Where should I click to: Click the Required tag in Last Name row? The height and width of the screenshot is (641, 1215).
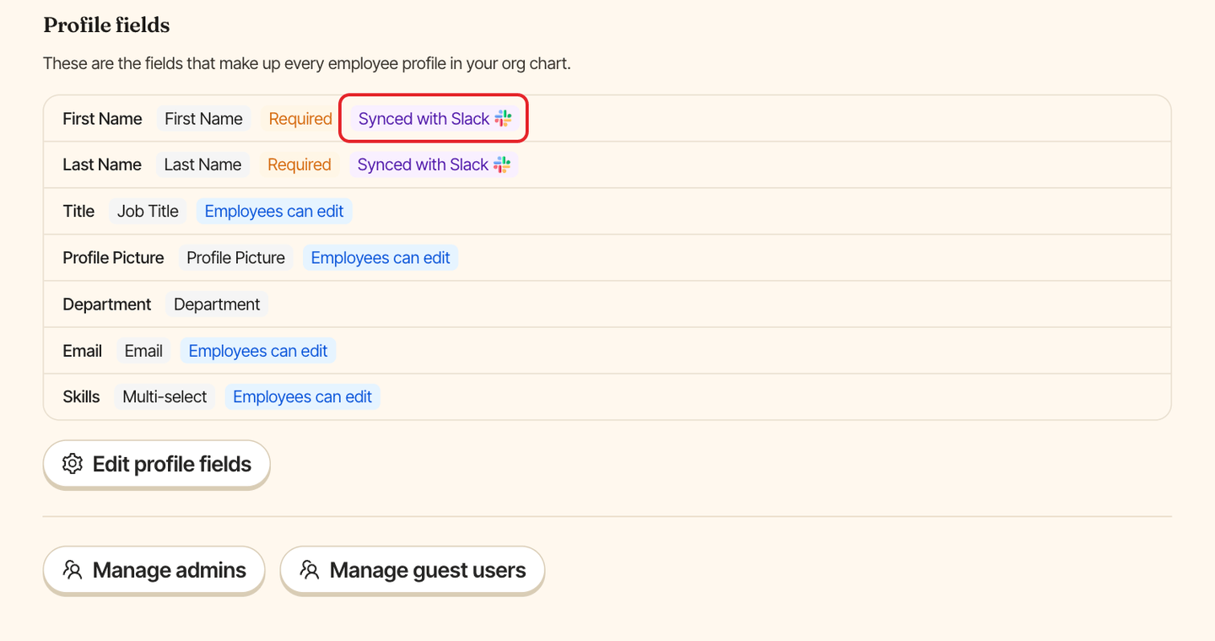tap(300, 164)
